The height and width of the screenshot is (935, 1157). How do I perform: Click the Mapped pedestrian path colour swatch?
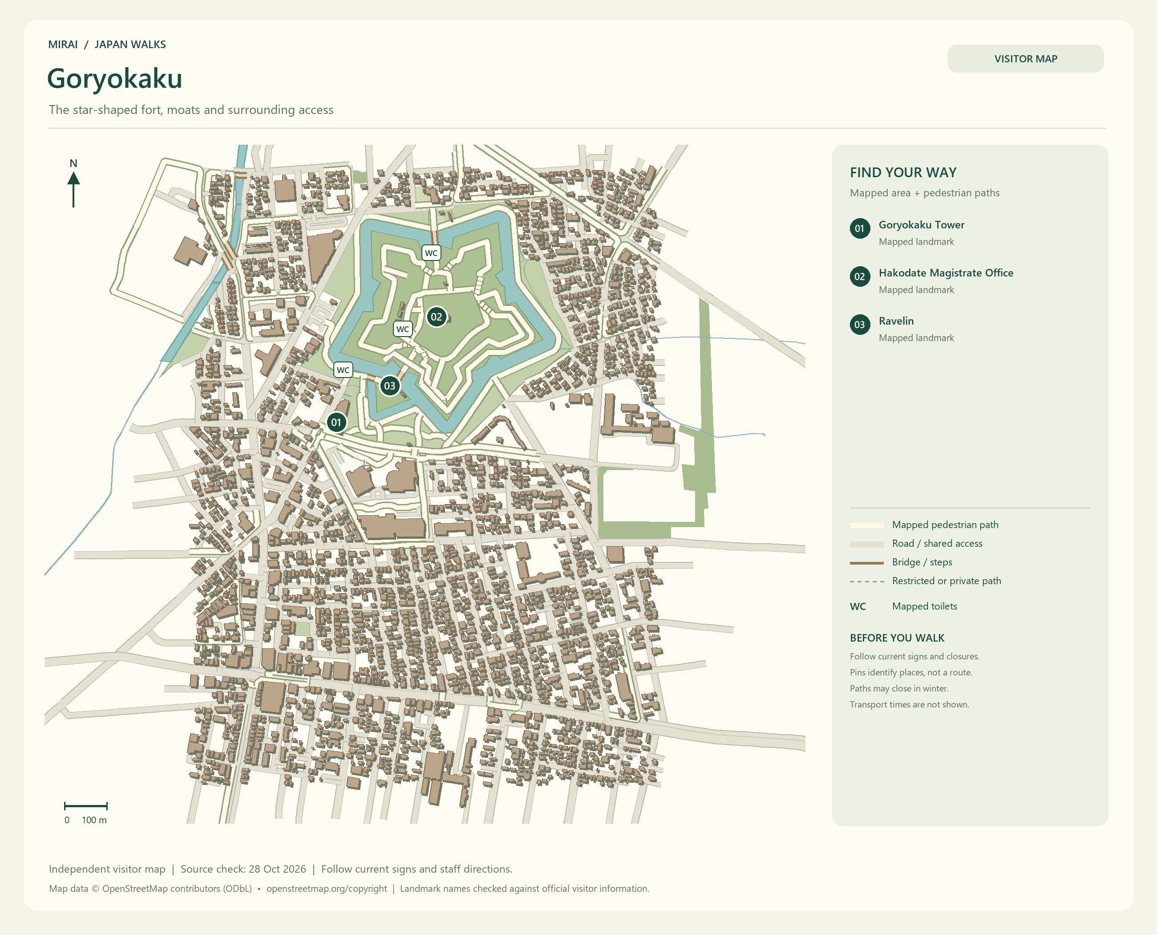pyautogui.click(x=866, y=525)
